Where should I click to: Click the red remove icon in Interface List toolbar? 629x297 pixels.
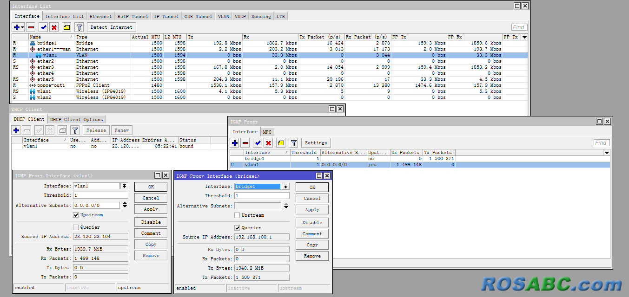tap(31, 27)
